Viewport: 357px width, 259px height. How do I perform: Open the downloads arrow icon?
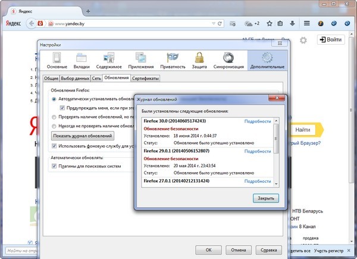(x=292, y=23)
